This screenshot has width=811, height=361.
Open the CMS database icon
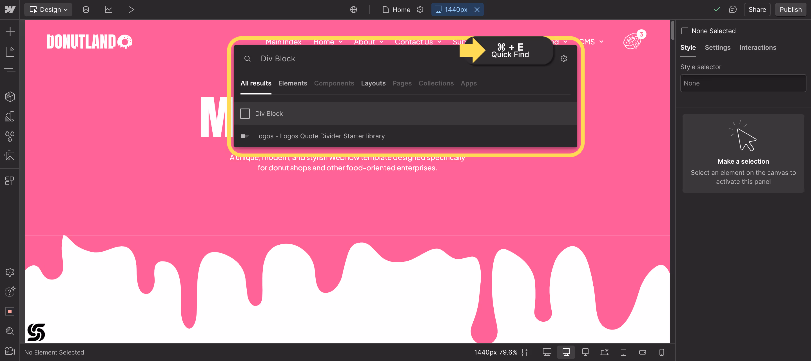86,10
